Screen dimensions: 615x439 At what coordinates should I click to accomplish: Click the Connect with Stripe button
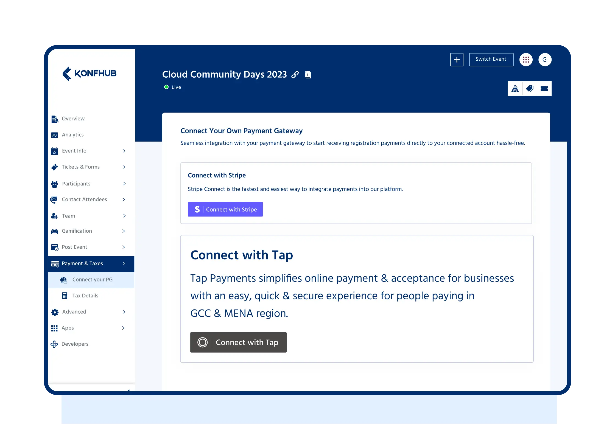[226, 209]
